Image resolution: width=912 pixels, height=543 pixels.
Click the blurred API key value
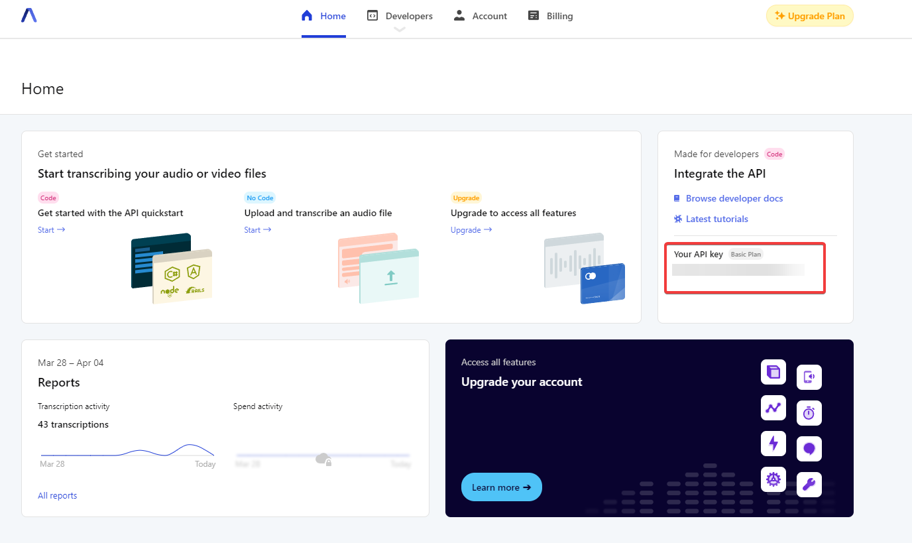point(738,270)
